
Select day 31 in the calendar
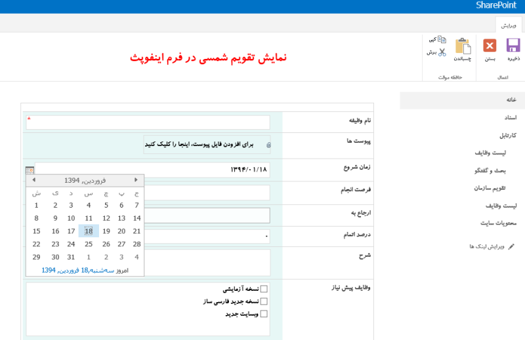(x=71, y=257)
